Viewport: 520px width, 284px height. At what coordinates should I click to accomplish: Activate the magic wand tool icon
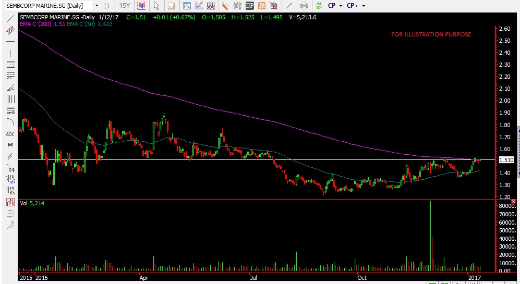[225, 6]
